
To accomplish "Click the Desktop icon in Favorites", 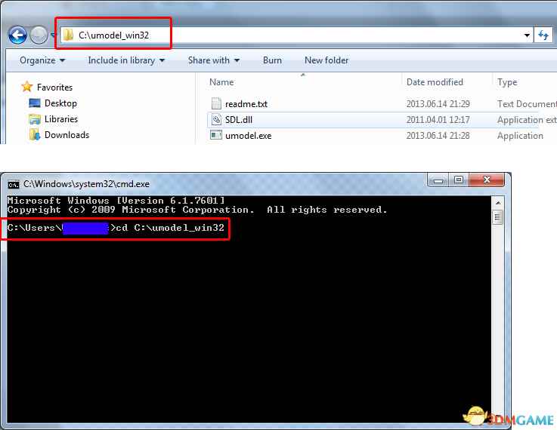I will coord(35,103).
